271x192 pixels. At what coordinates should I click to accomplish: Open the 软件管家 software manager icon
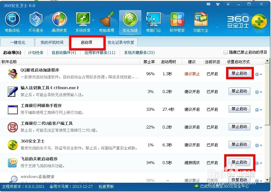click(177, 22)
